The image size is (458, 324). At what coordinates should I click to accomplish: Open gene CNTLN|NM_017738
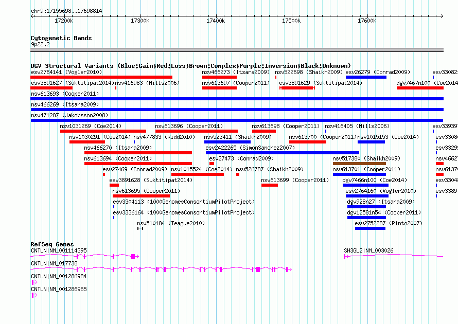pos(161,269)
